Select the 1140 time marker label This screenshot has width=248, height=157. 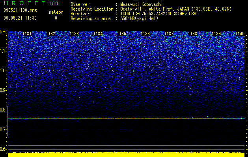tap(240, 34)
